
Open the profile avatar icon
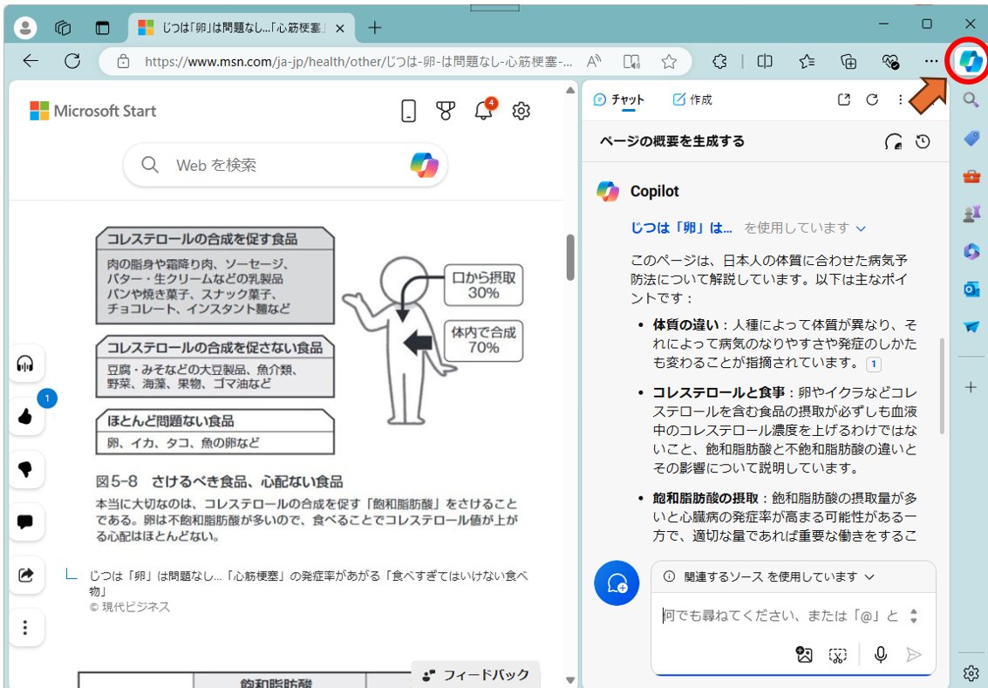tap(25, 28)
